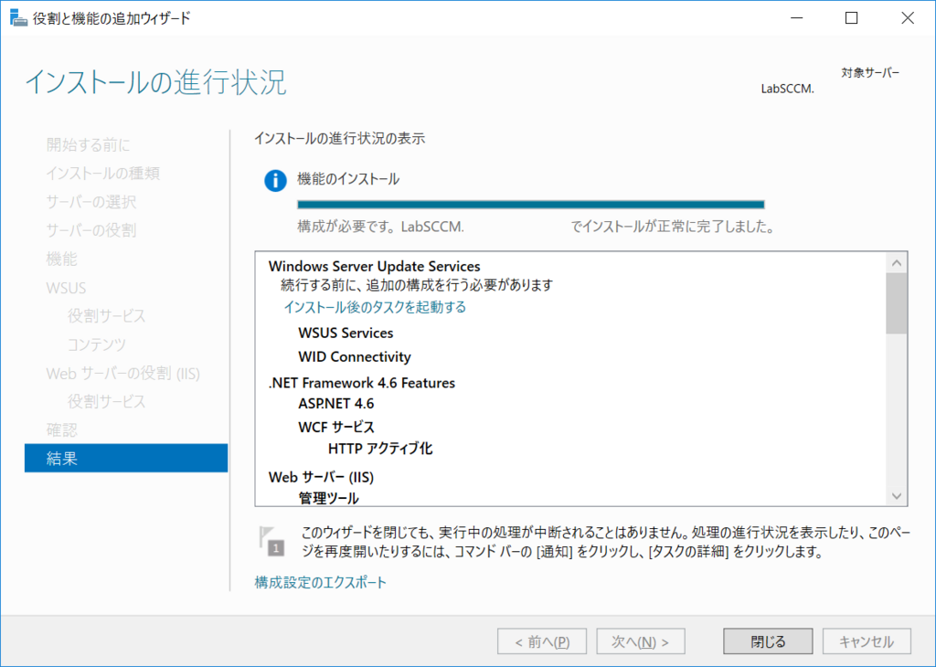The height and width of the screenshot is (667, 936).
Task: Click the installation progress bar
Action: (531, 205)
